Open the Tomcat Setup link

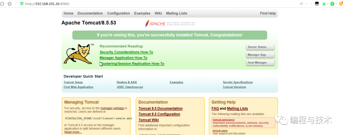click(73, 82)
